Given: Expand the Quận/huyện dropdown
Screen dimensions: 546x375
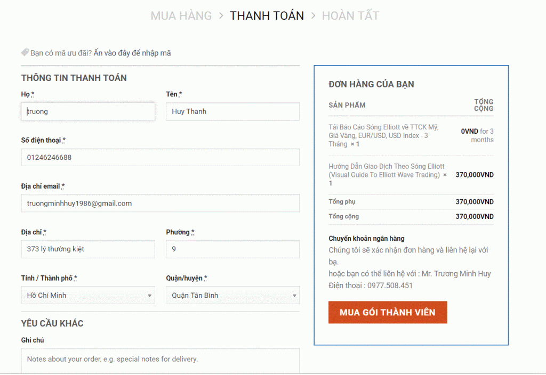Looking at the screenshot, I should coord(232,295).
